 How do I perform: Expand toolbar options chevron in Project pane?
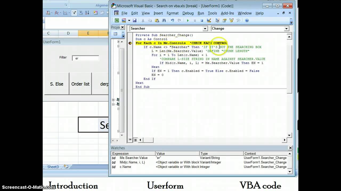click(123, 34)
